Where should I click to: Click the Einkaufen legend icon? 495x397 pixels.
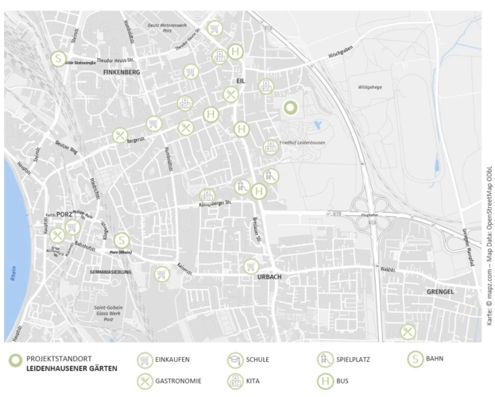145,360
